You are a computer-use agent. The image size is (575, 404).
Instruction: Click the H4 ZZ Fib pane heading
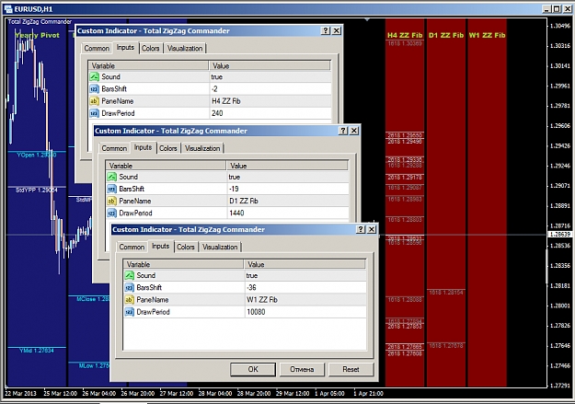405,35
